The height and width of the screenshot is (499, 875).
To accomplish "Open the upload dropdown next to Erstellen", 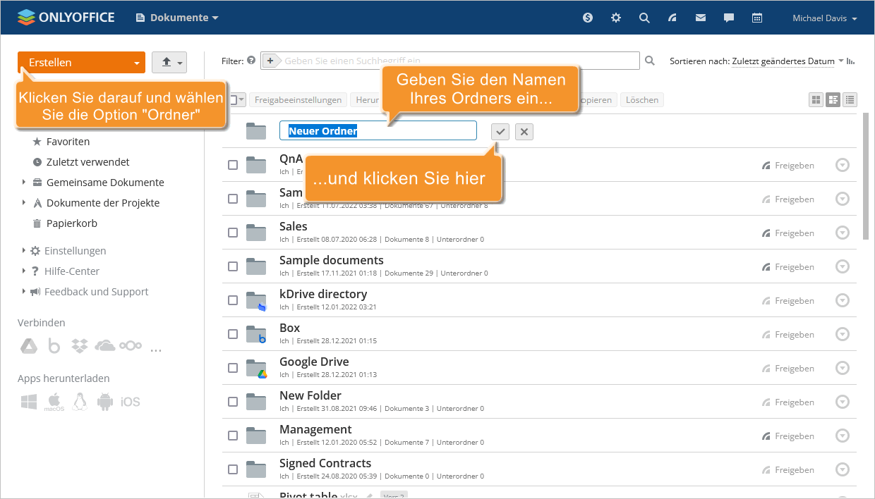I will click(169, 63).
